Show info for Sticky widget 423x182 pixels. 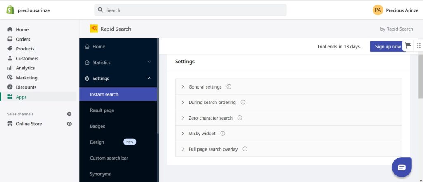pos(223,133)
